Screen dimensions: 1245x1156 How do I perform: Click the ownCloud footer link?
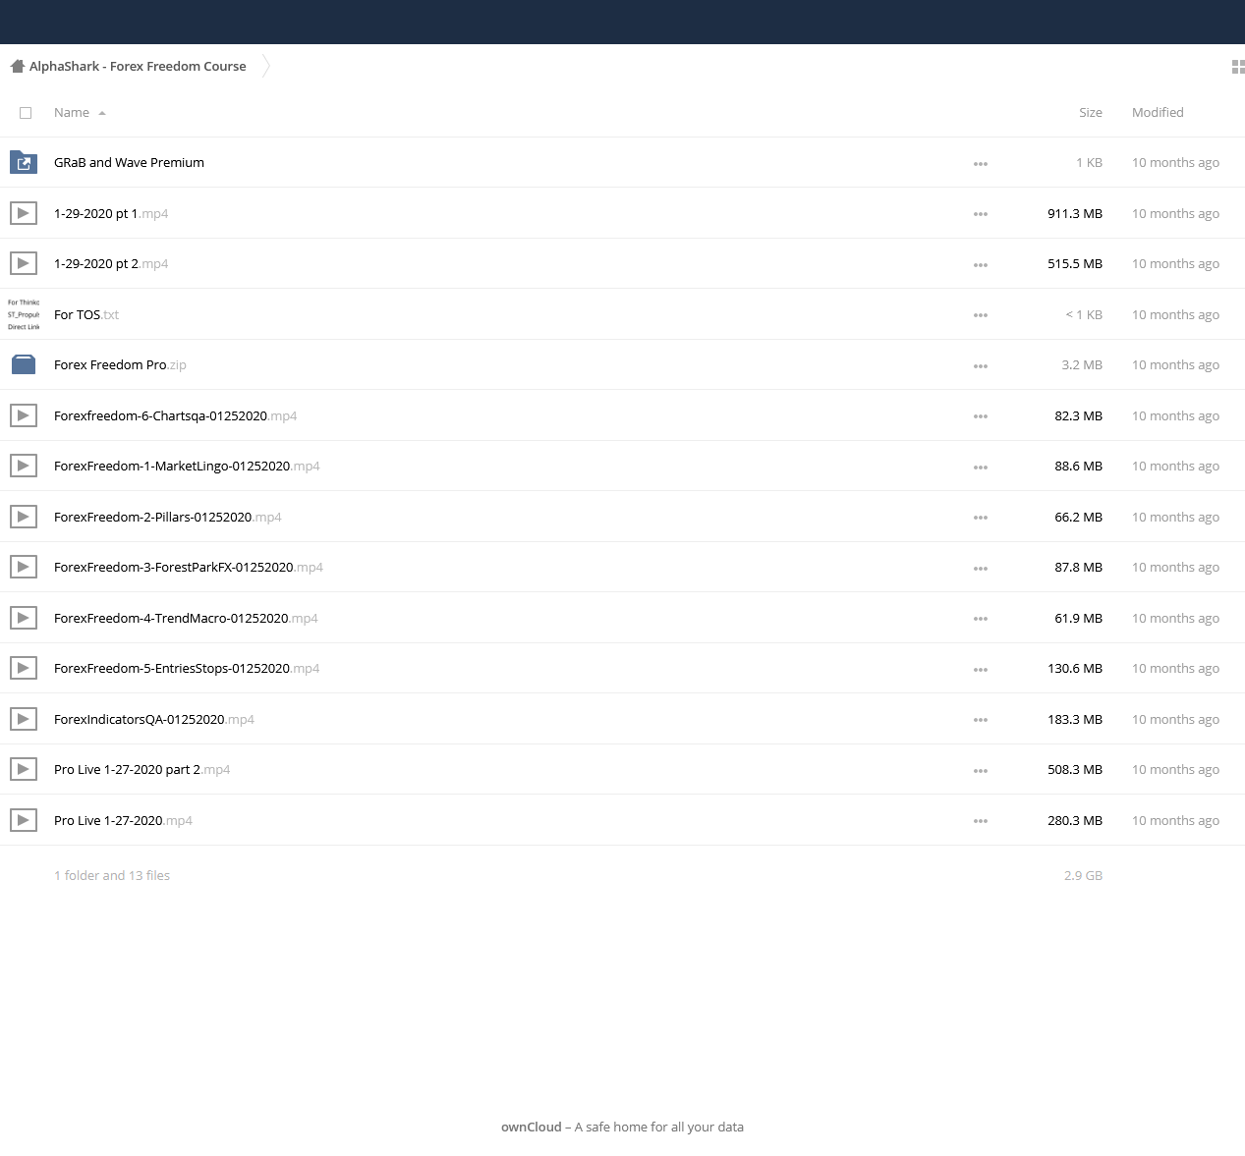(532, 1128)
